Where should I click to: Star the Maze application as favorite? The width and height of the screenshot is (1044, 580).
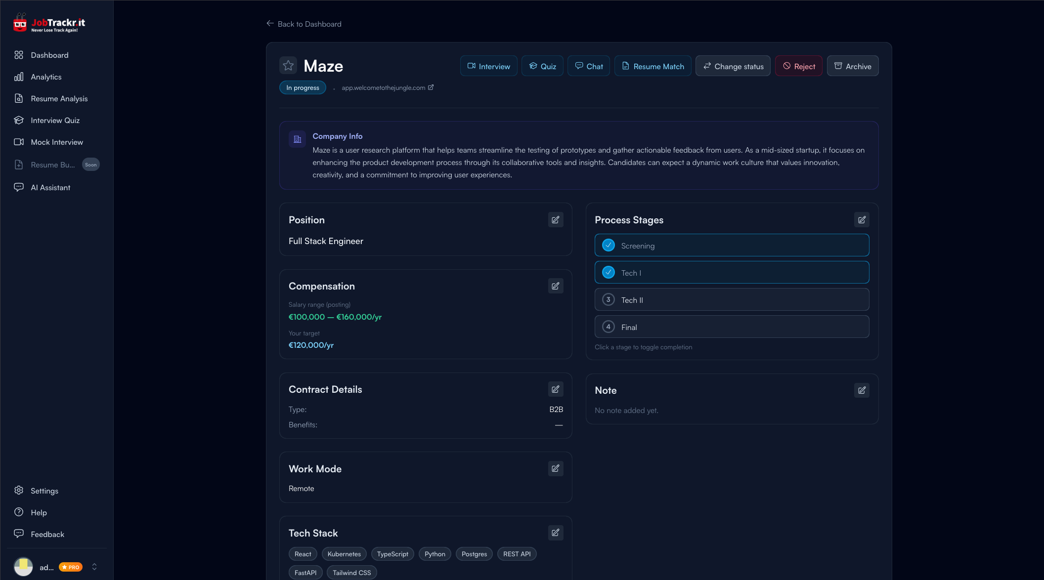click(x=288, y=65)
